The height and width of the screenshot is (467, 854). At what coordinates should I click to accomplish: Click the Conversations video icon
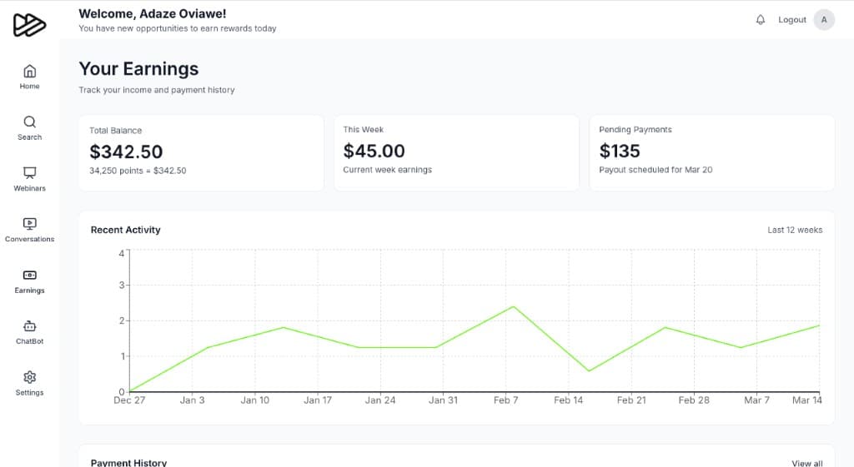(x=29, y=224)
